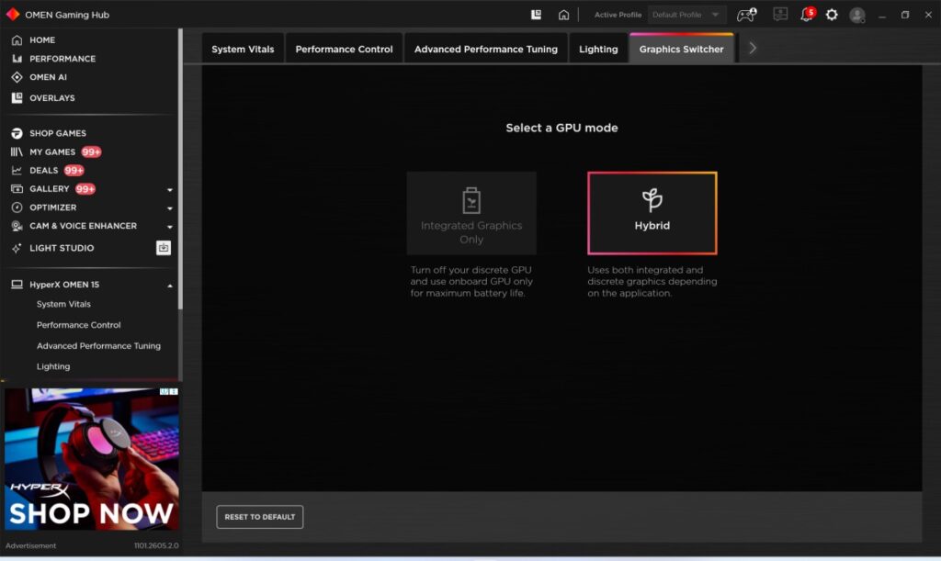
Task: Open the notifications bell icon
Action: click(807, 14)
